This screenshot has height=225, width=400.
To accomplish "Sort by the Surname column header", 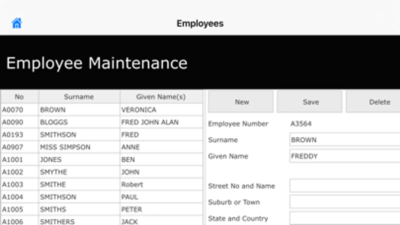I will tap(79, 97).
